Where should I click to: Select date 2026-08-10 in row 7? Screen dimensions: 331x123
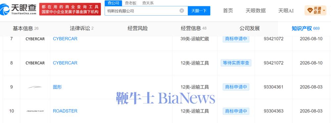pos(311,39)
